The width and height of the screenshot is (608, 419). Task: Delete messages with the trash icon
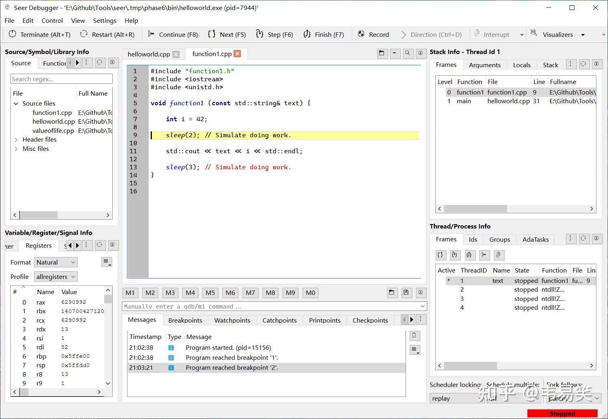[x=414, y=336]
